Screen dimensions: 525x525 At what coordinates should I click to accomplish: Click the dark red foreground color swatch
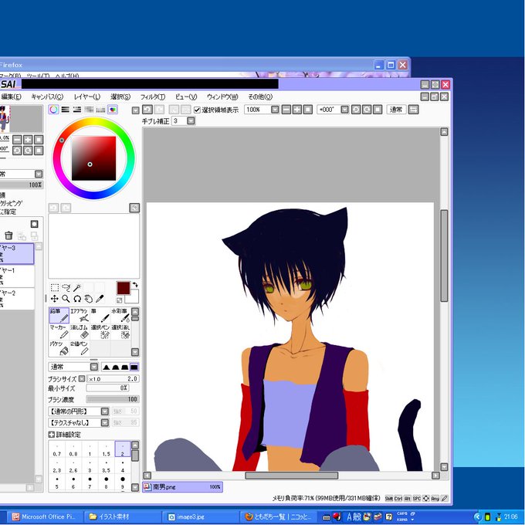[124, 288]
